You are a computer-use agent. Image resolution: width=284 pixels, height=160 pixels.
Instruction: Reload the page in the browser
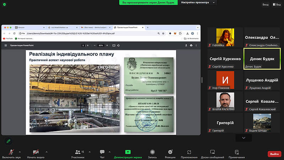coord(14,33)
